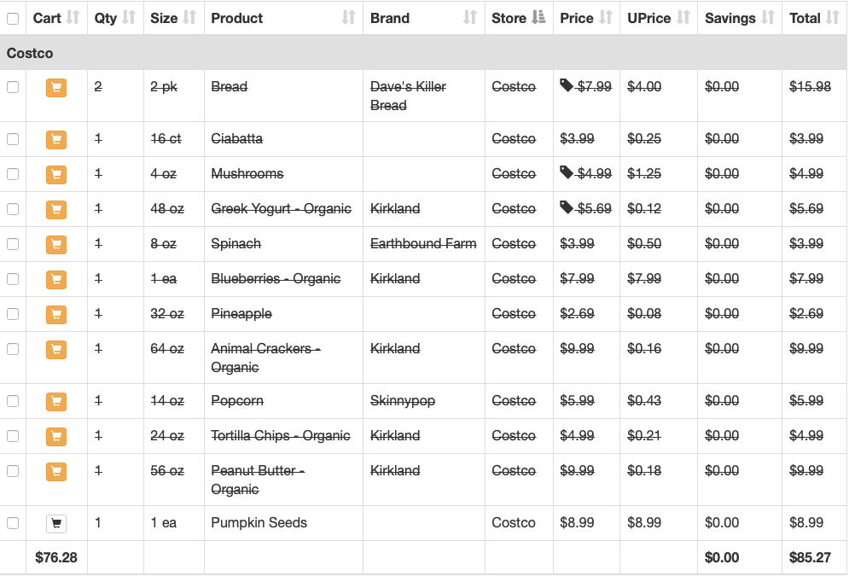
Task: Click the price tag icon beside Bread's $7.99
Action: pyautogui.click(x=567, y=85)
